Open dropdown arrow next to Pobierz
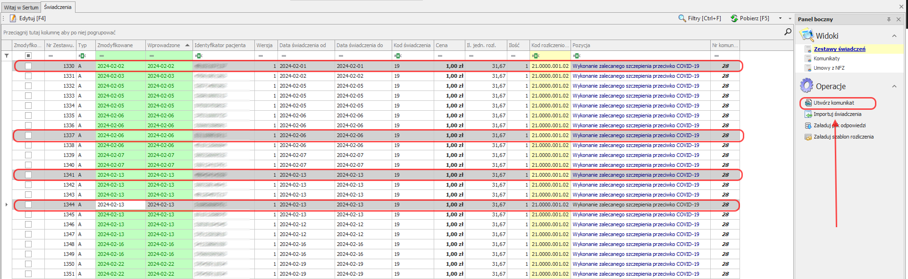Image resolution: width=908 pixels, height=279 pixels. [x=780, y=18]
